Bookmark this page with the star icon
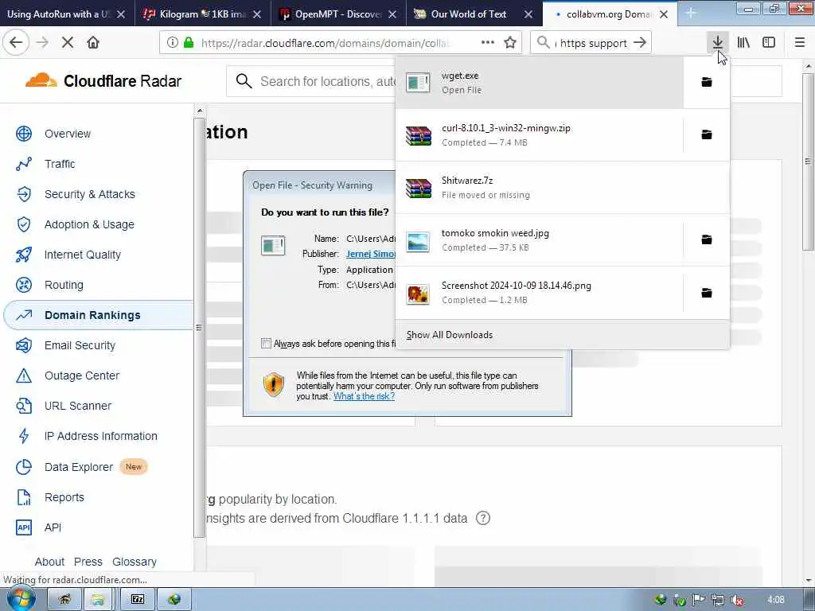The width and height of the screenshot is (815, 611). [x=510, y=43]
